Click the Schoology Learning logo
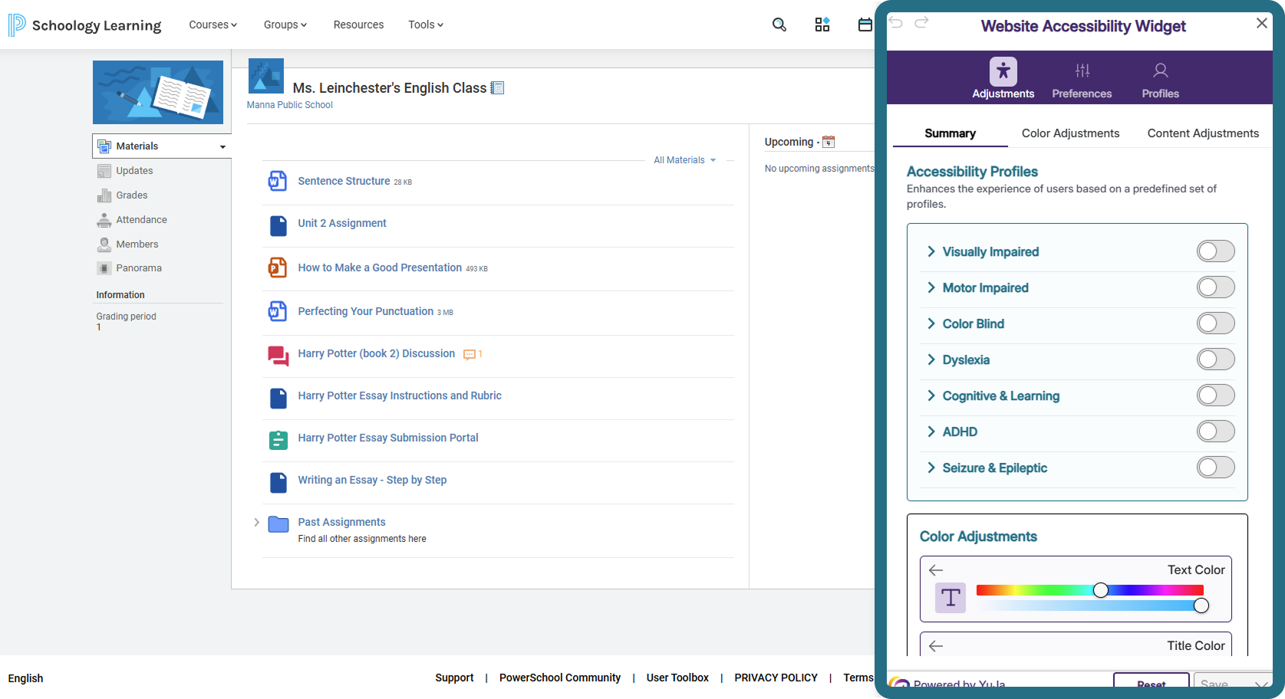Screen dimensions: 1285x699 pyautogui.click(x=84, y=25)
